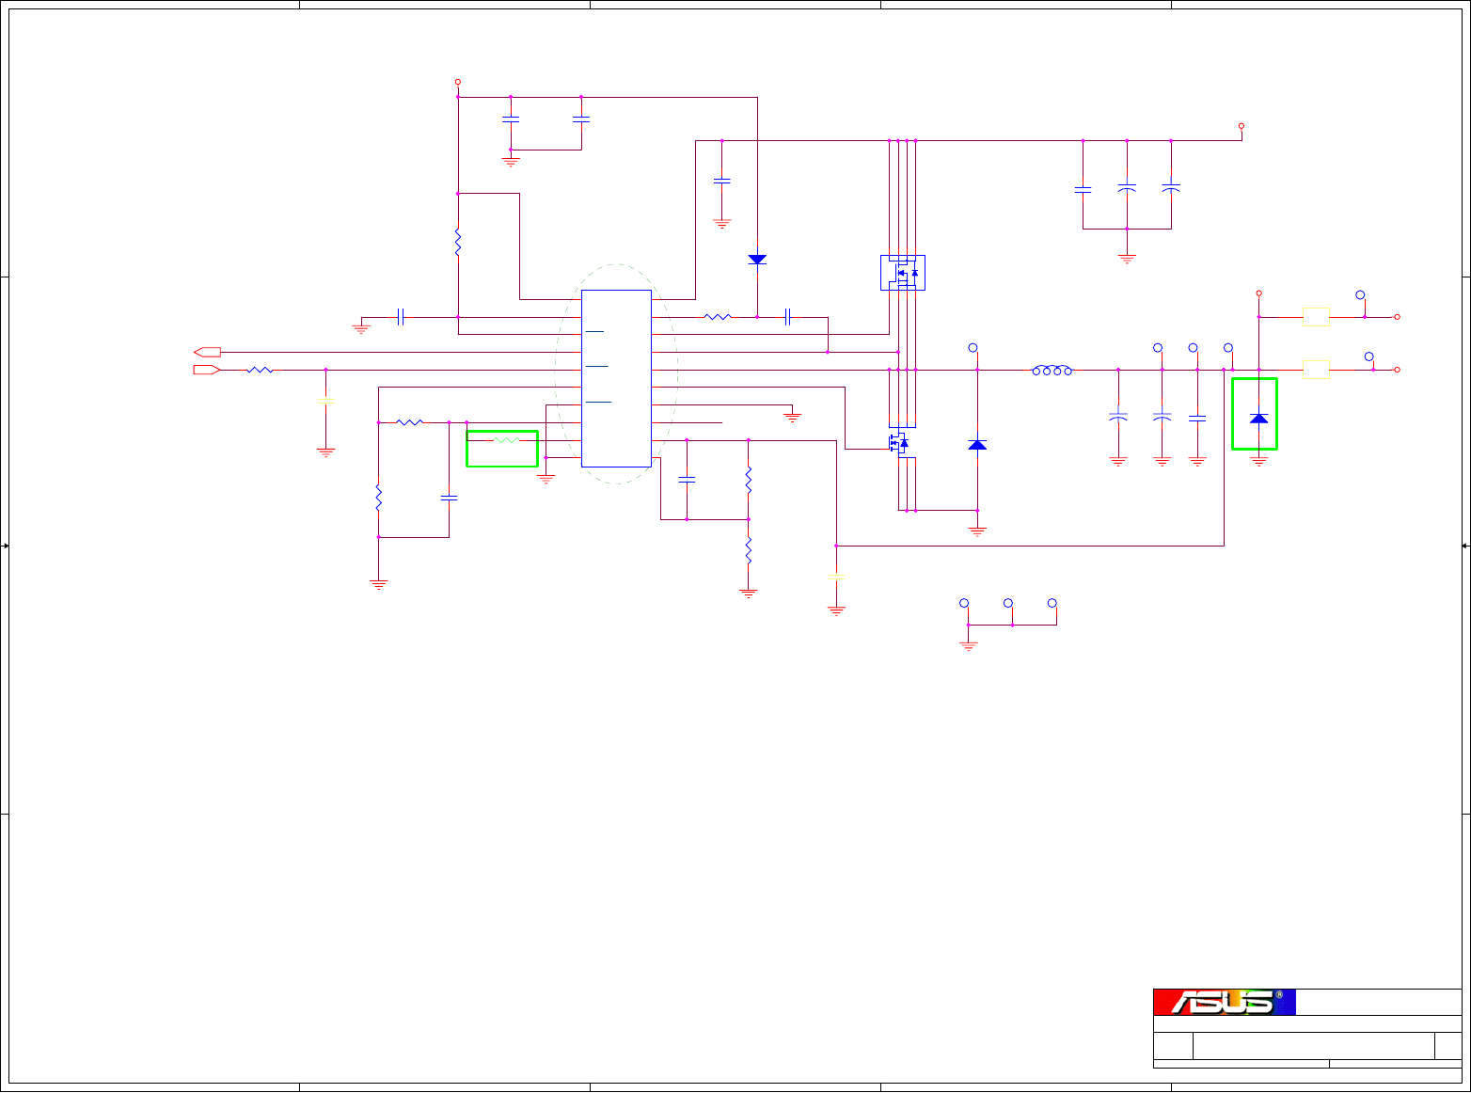Click the large controller IC rectangle

(x=616, y=378)
